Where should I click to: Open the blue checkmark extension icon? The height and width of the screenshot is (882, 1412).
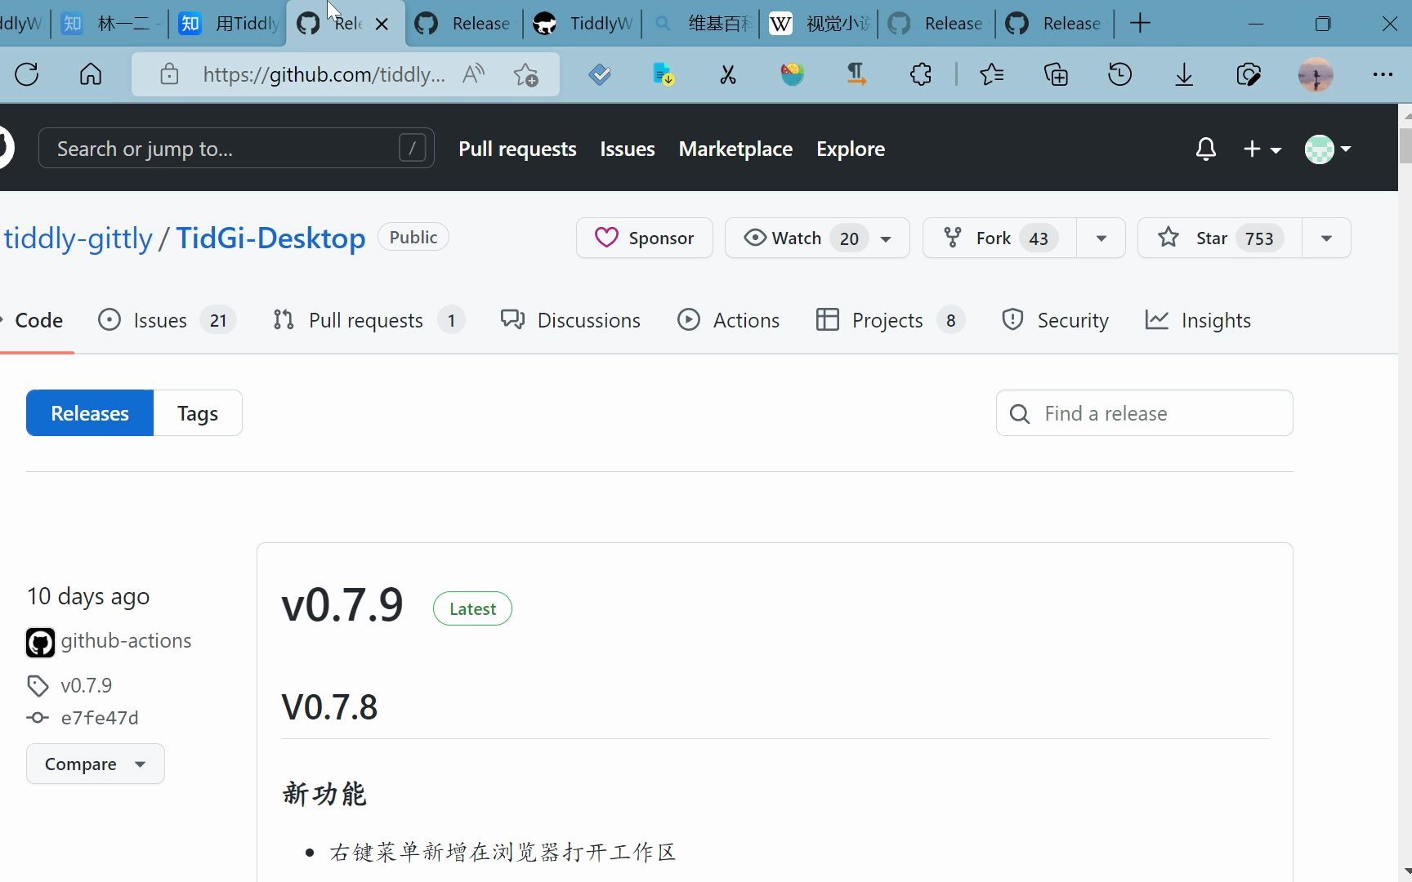[600, 74]
